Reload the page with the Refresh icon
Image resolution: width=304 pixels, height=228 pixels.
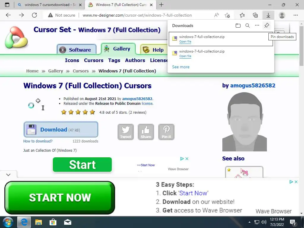tap(34, 15)
